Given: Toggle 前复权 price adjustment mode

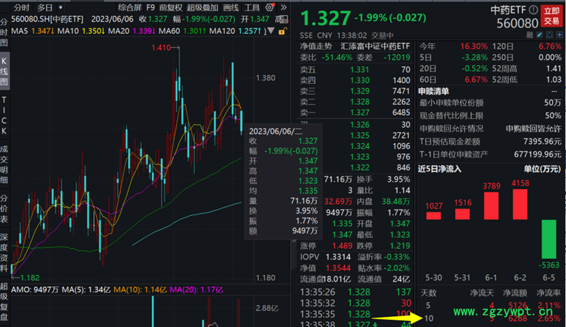Looking at the screenshot, I should pyautogui.click(x=170, y=7).
